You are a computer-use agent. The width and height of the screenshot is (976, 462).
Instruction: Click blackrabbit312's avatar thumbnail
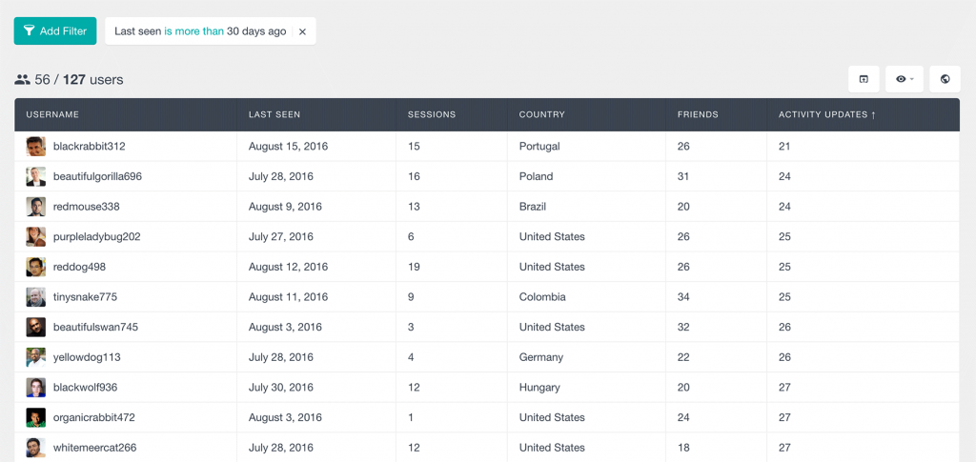point(35,147)
